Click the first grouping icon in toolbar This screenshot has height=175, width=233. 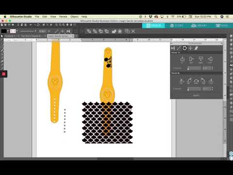[x=89, y=31]
